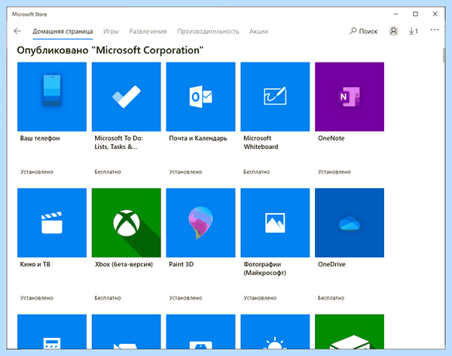
Task: Click the Microsoft Whiteboard title text
Action: 261,142
